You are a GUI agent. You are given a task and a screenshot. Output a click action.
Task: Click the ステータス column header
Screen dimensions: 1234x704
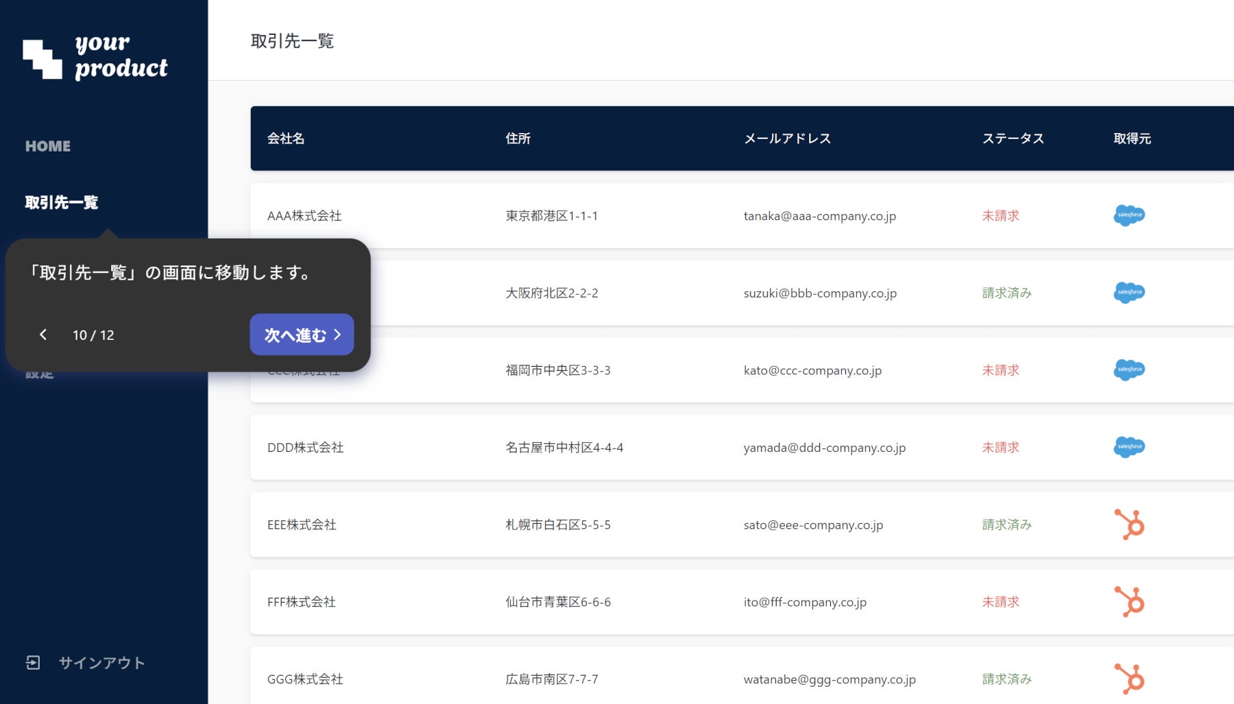point(1013,138)
